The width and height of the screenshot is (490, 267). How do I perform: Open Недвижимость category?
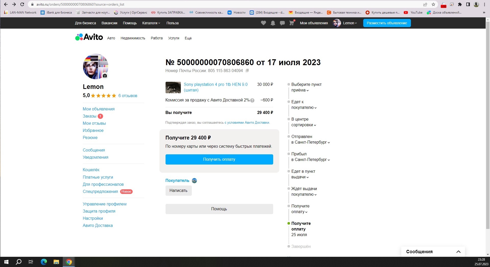pyautogui.click(x=133, y=38)
